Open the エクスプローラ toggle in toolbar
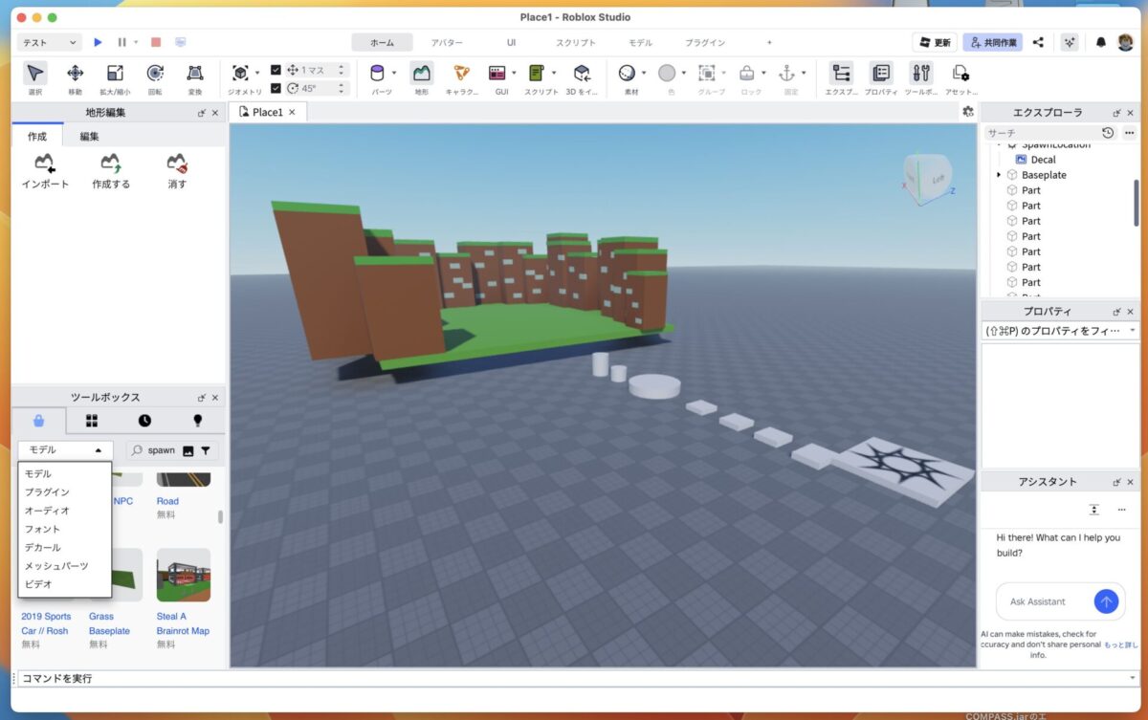The width and height of the screenshot is (1148, 720). (842, 74)
